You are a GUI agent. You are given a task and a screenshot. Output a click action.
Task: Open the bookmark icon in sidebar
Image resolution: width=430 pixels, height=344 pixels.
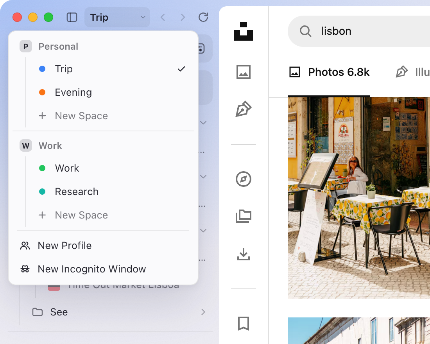(x=244, y=324)
